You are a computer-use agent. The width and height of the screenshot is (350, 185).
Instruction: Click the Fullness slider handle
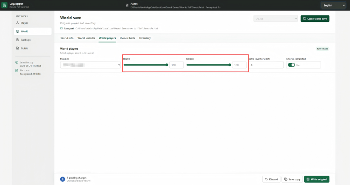tap(230, 65)
